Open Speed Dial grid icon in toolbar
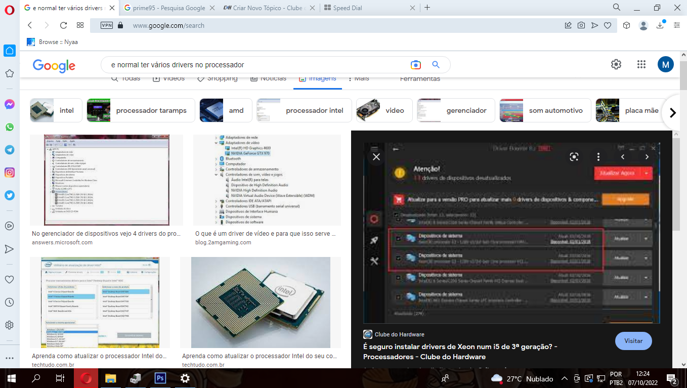The width and height of the screenshot is (687, 388). (80, 25)
